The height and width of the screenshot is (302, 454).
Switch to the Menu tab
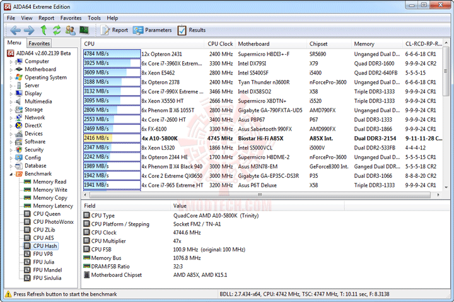click(15, 43)
